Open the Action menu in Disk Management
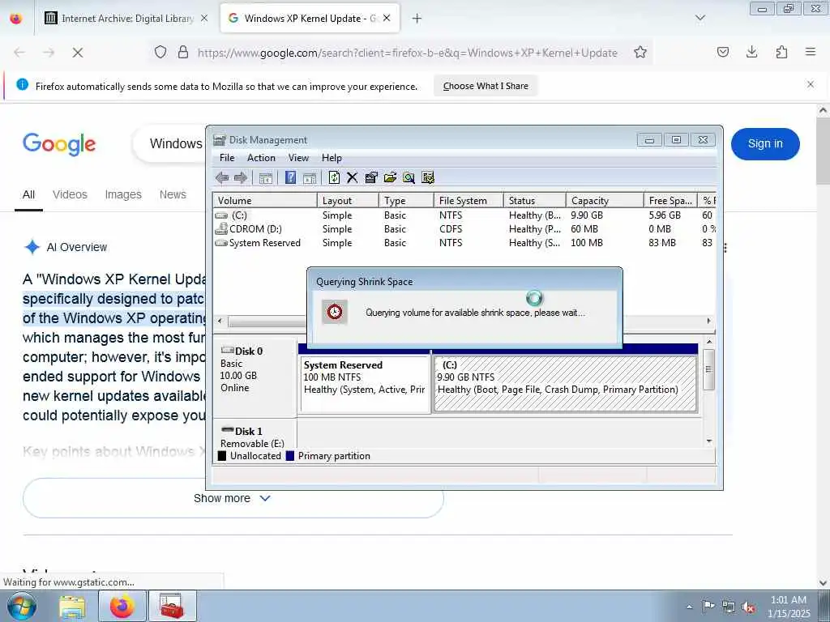Viewport: 830px width, 622px height. (x=262, y=158)
